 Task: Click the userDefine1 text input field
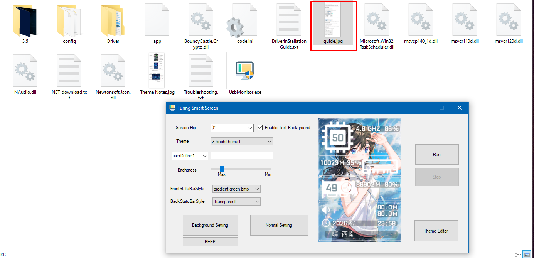pyautogui.click(x=242, y=155)
